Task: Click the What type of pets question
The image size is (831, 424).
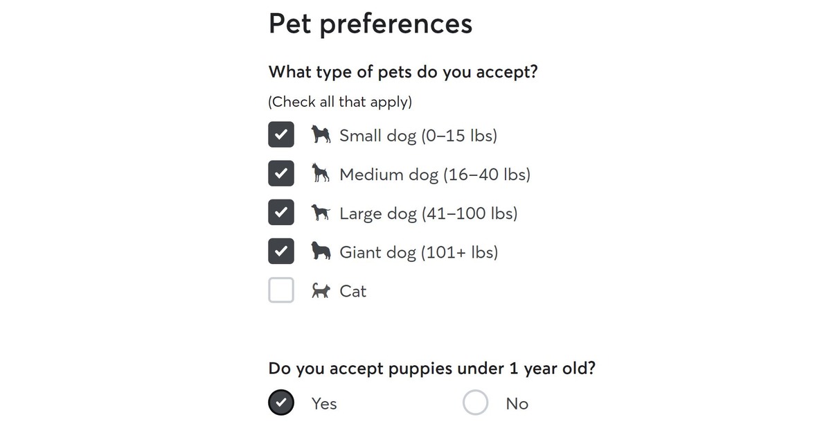Action: point(403,71)
